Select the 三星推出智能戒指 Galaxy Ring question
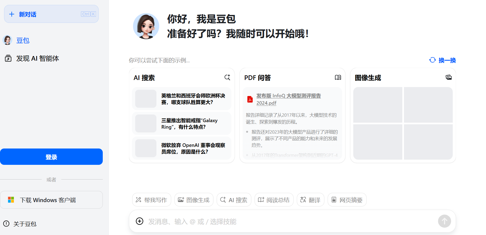Screen dimensions: 486x235 tap(182, 123)
